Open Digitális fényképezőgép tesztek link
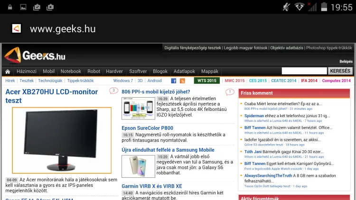Image resolution: width=356 pixels, height=200 pixels. tap(193, 48)
